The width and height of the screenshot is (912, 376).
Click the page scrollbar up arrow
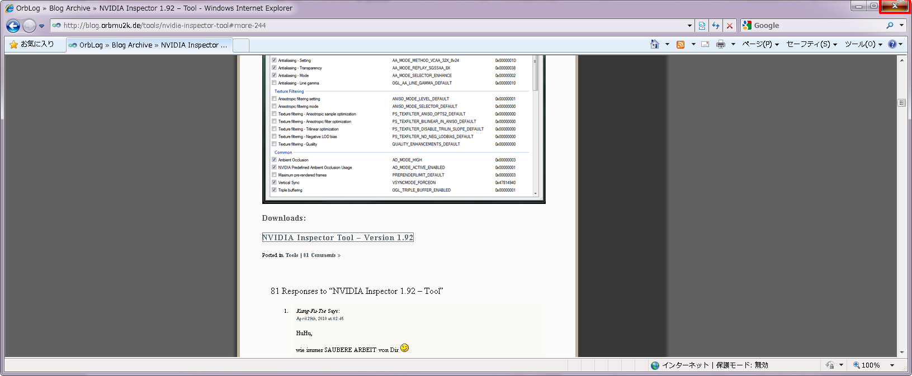(x=902, y=60)
